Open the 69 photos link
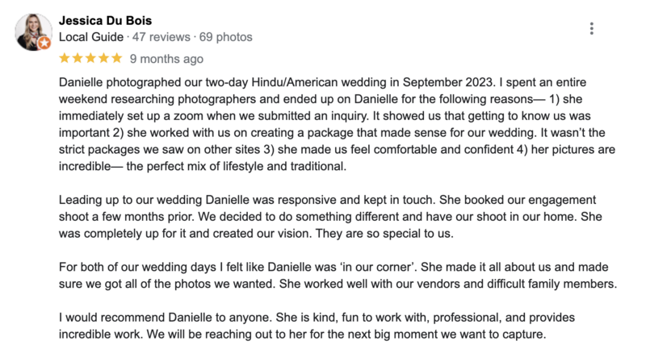This screenshot has height=349, width=646. tap(226, 37)
